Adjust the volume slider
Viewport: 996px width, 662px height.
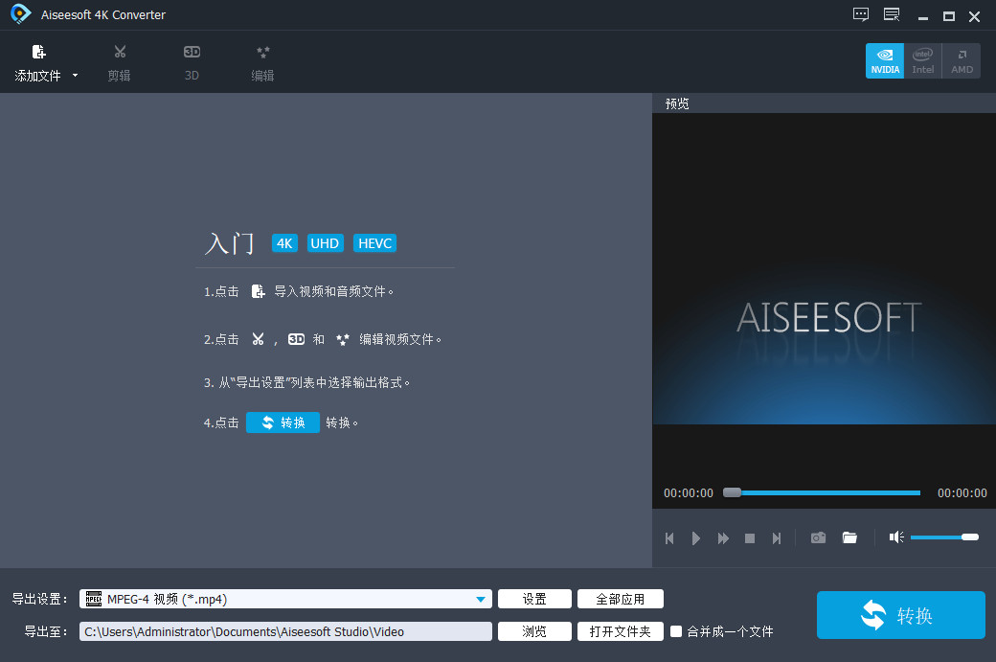(x=944, y=537)
